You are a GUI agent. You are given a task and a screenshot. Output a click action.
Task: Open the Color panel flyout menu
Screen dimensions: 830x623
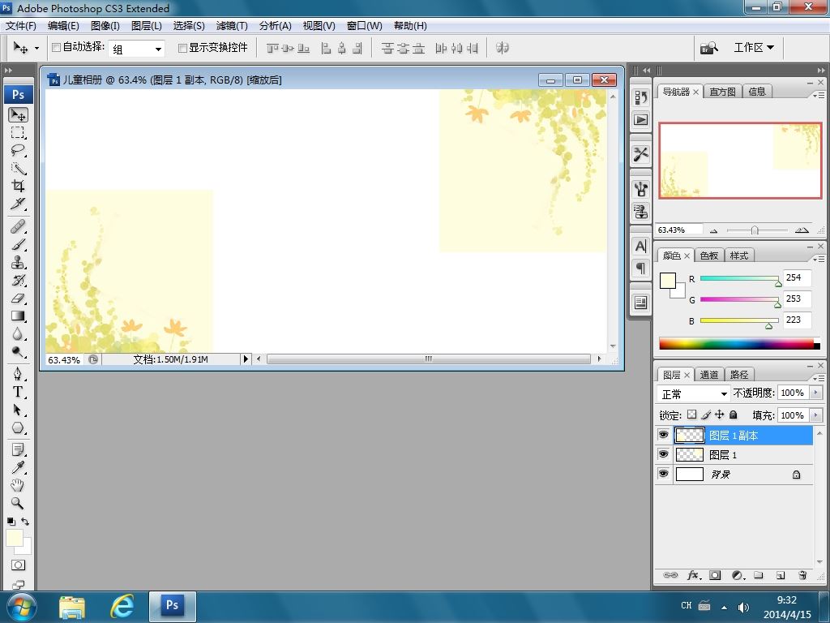click(x=819, y=259)
